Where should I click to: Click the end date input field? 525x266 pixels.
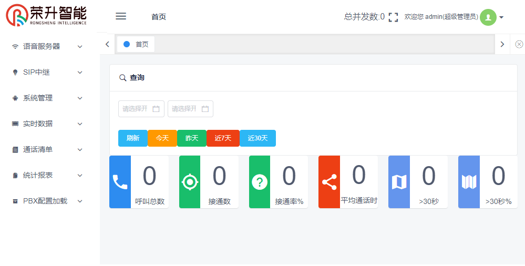[x=191, y=109]
